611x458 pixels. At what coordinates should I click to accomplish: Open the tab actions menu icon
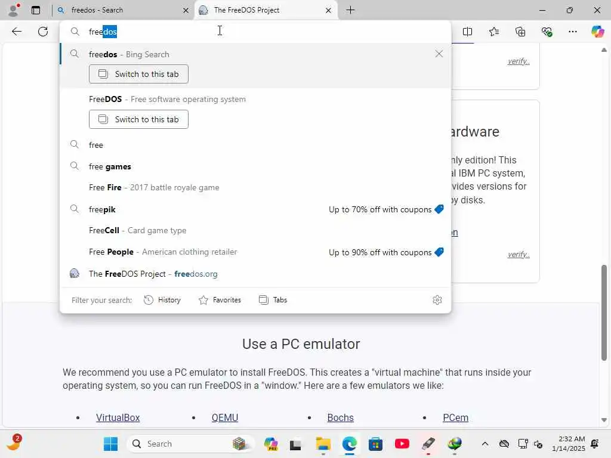(x=36, y=10)
